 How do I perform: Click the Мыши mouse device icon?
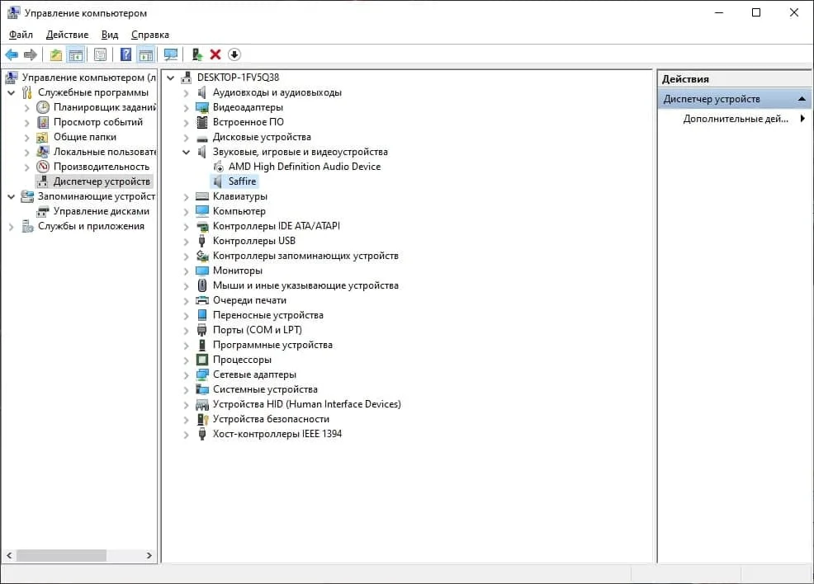click(202, 285)
